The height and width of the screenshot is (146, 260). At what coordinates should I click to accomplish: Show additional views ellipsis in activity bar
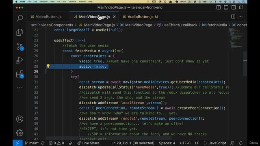click(19, 88)
